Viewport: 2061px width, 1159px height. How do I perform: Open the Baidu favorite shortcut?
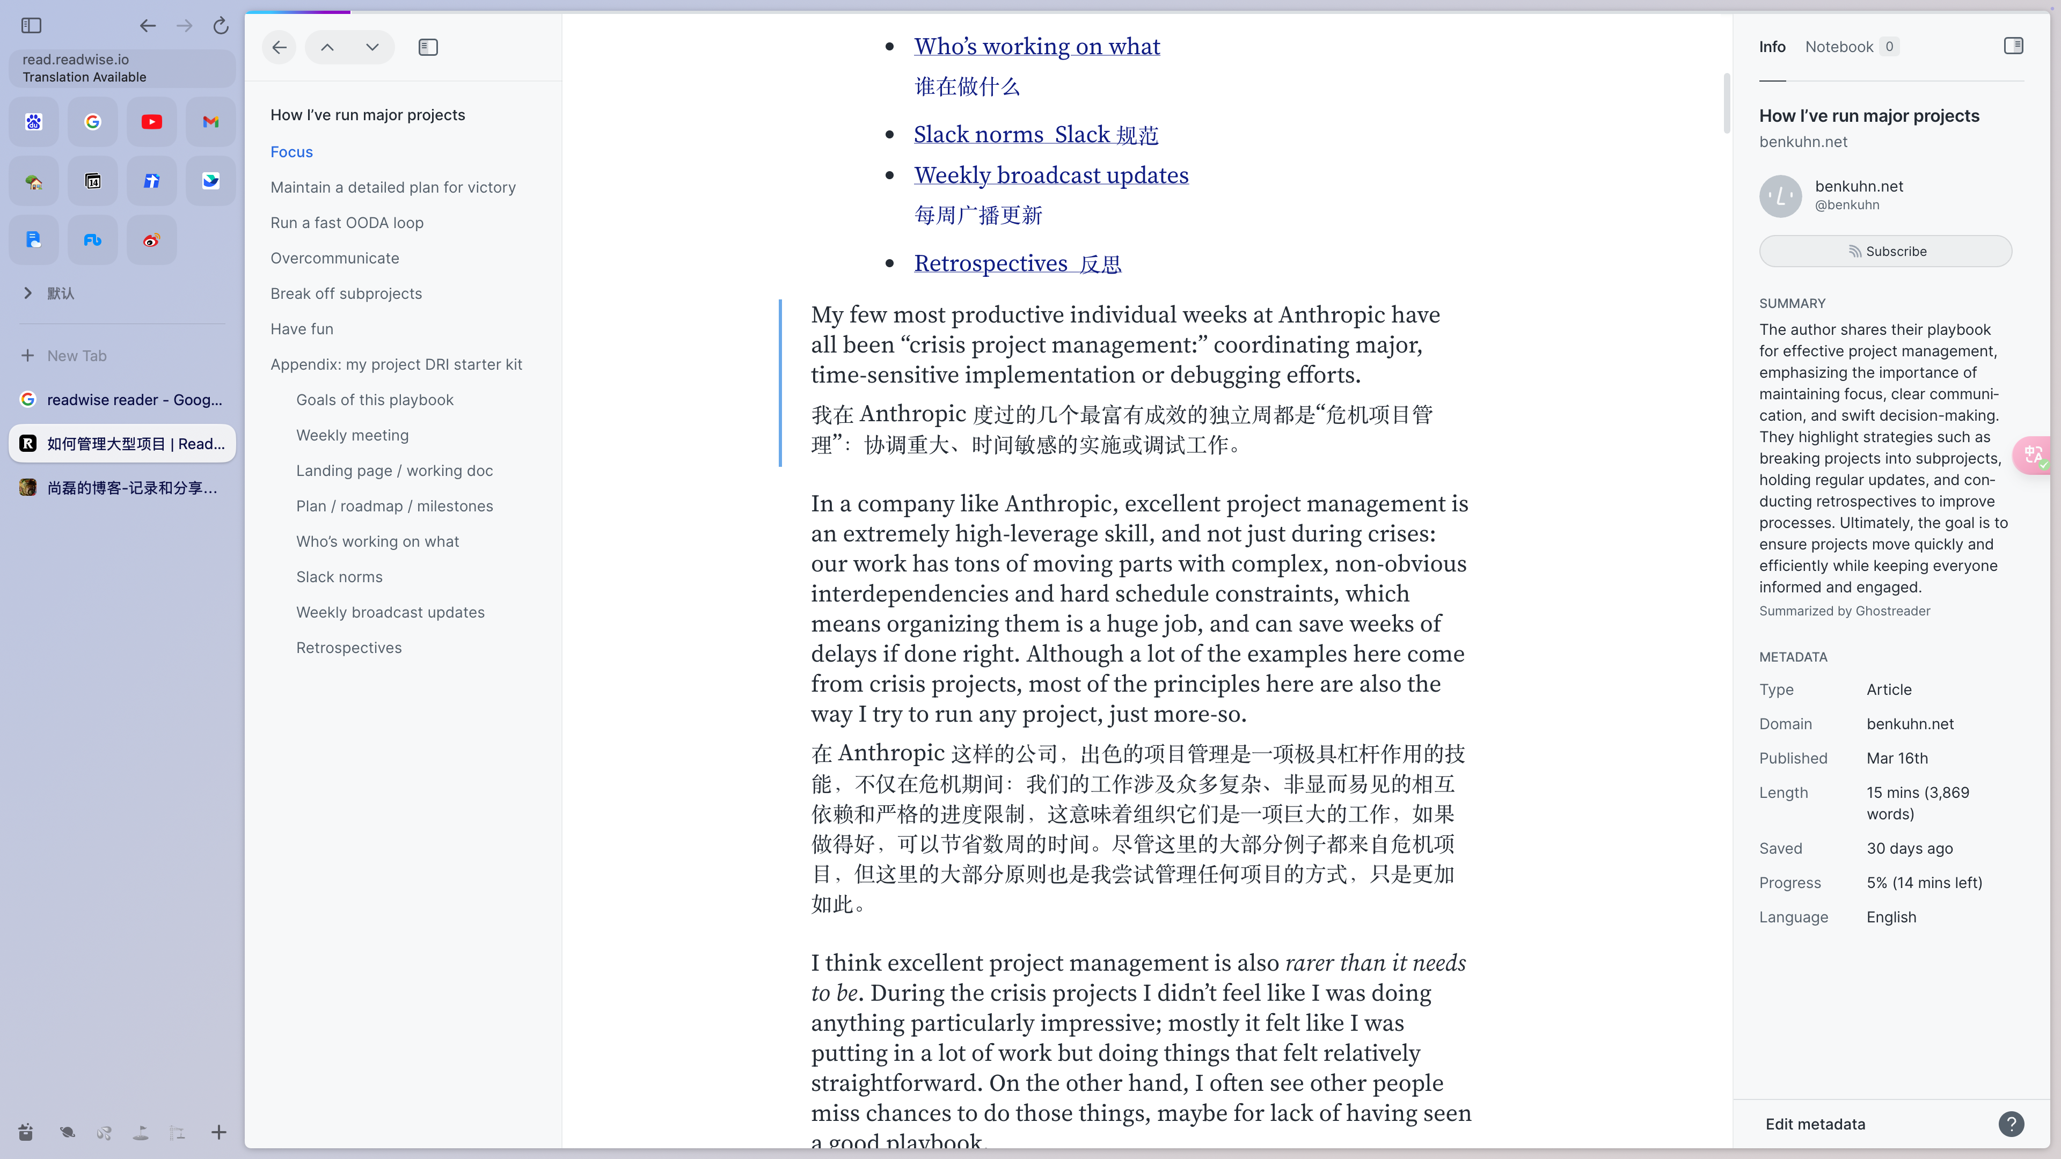tap(34, 122)
